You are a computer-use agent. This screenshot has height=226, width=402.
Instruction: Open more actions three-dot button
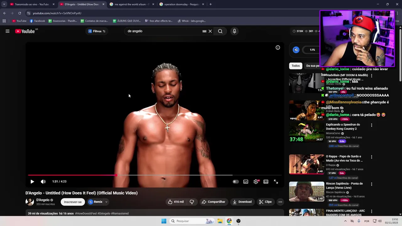tap(280, 202)
